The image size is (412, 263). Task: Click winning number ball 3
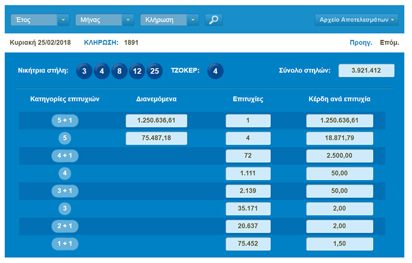[x=84, y=71]
